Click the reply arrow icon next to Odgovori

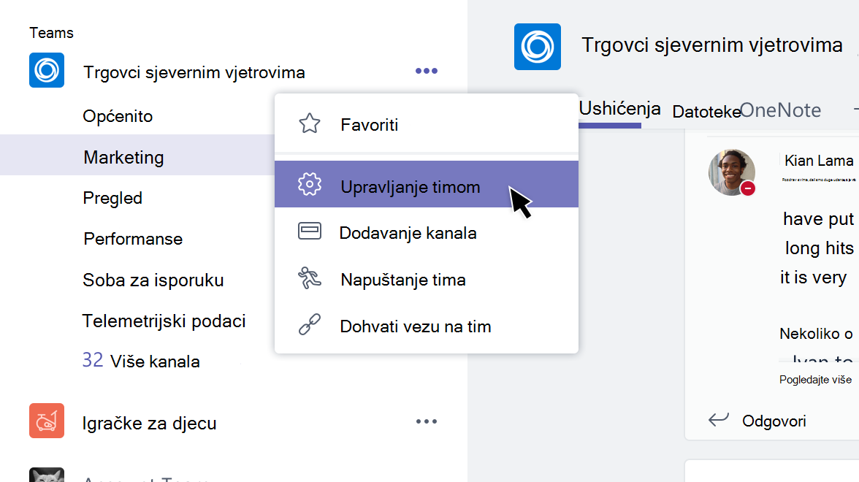[718, 419]
